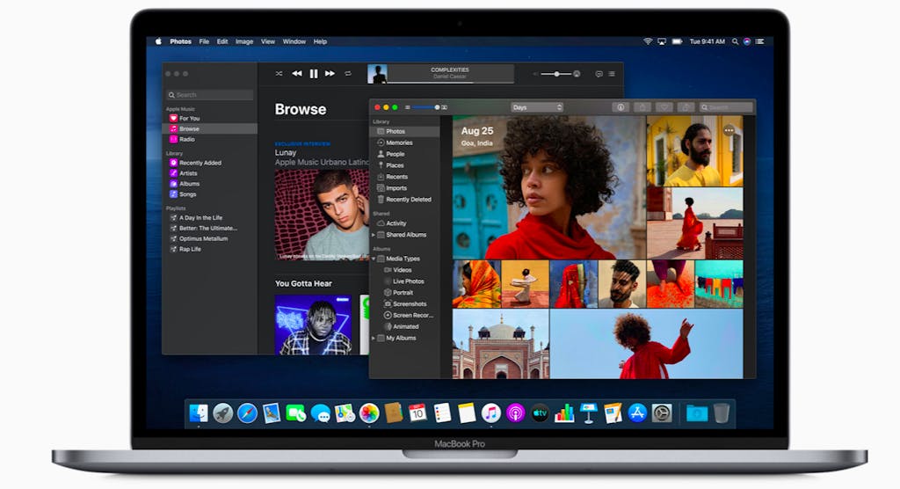900x489 pixels.
Task: Collapse the Media Types disclosure triangle
Action: click(x=374, y=259)
